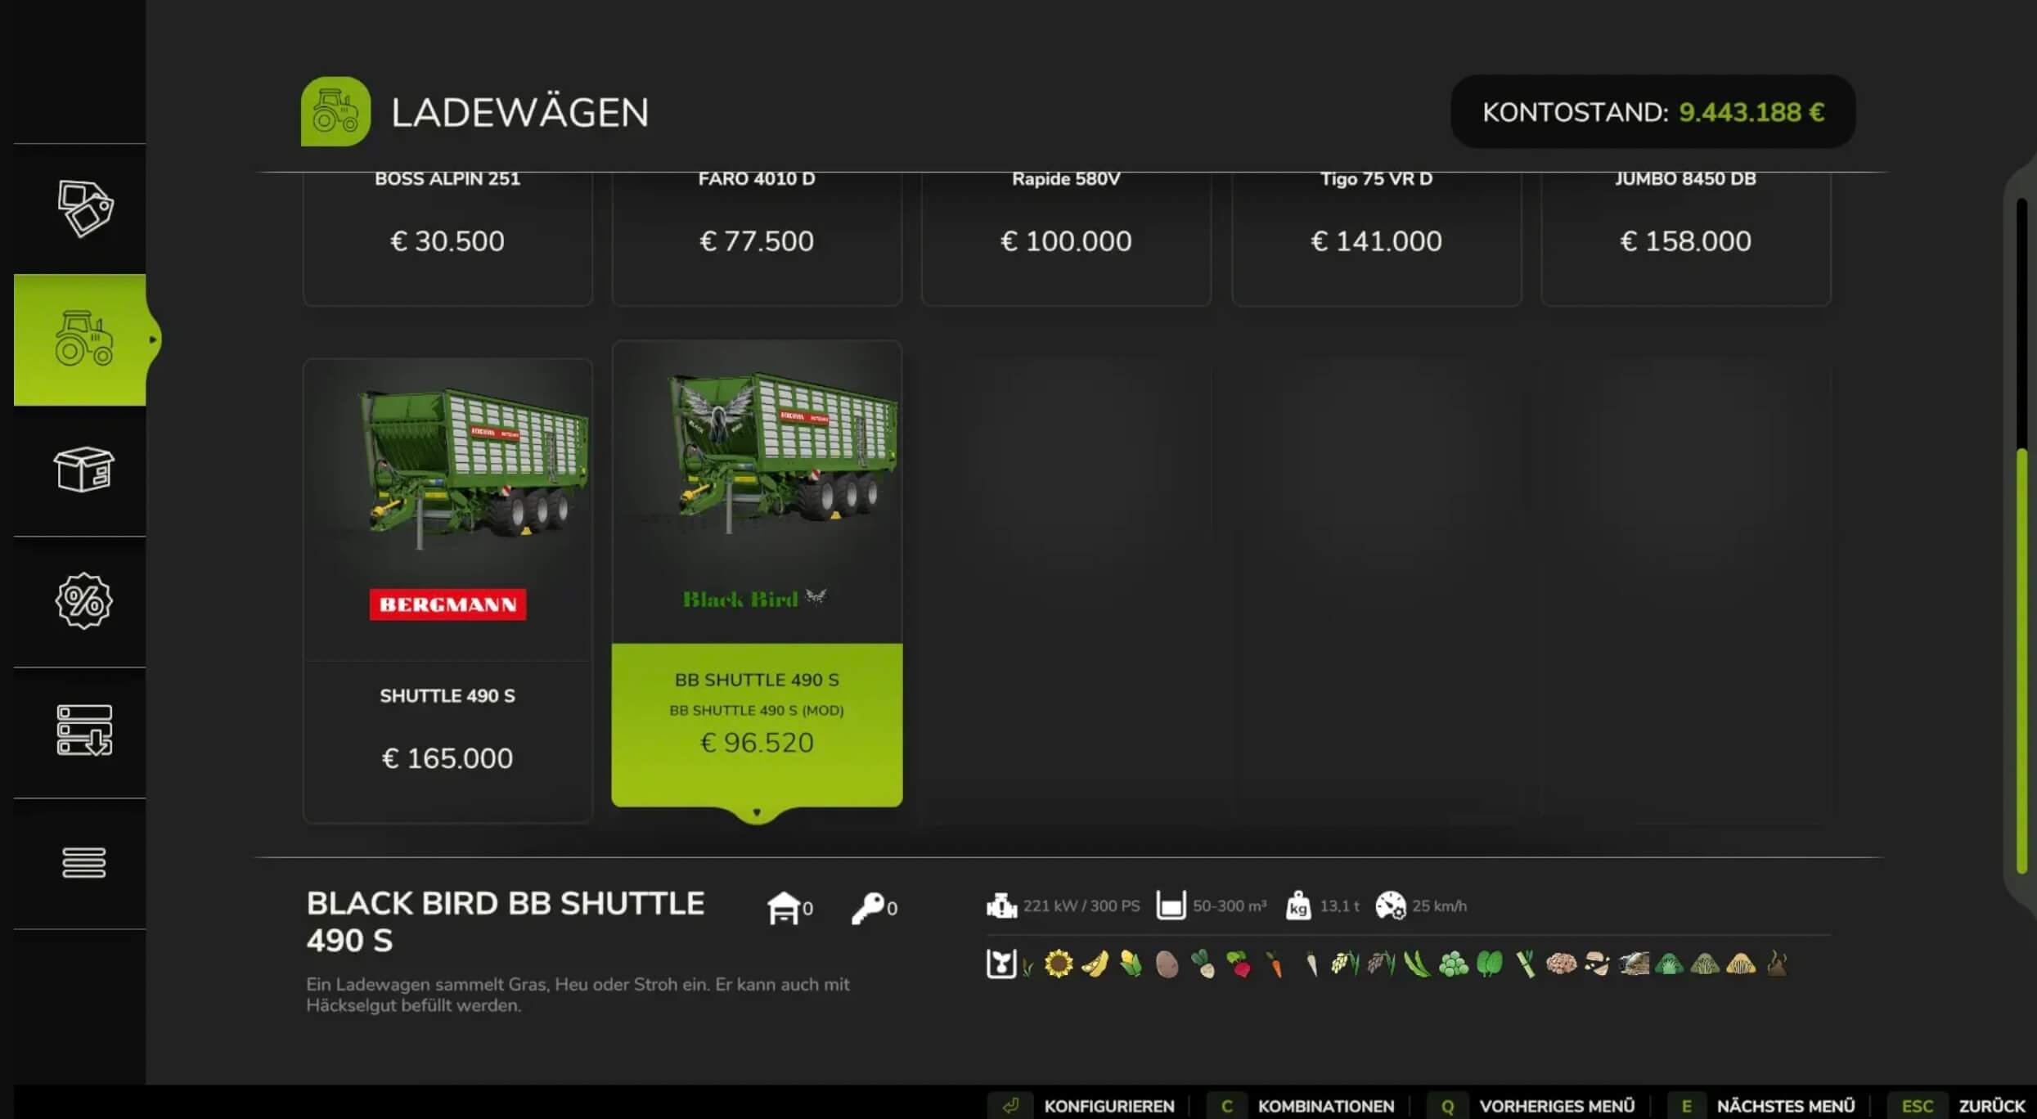
Task: Open the percent sales sidebar icon
Action: coord(83,601)
